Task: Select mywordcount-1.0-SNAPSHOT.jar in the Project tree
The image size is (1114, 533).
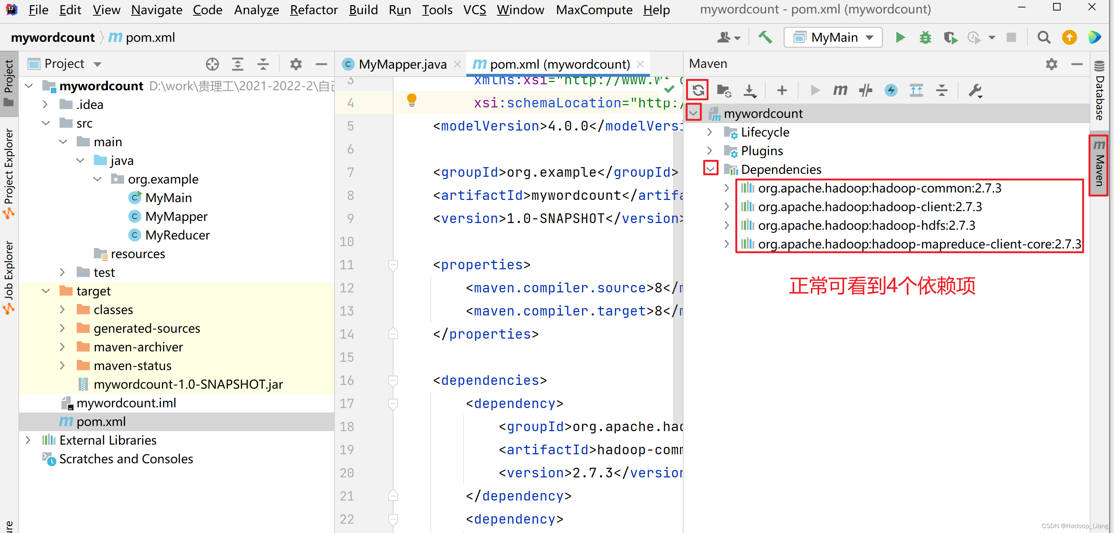Action: [188, 385]
